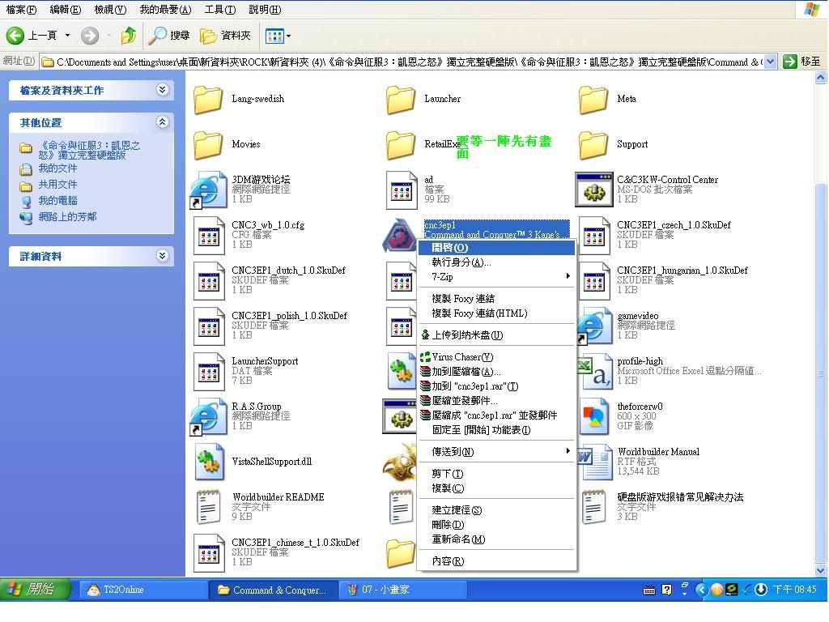Image resolution: width=829 pixels, height=622 pixels.
Task: Expand the 詳細資料 panel
Action: (x=162, y=256)
